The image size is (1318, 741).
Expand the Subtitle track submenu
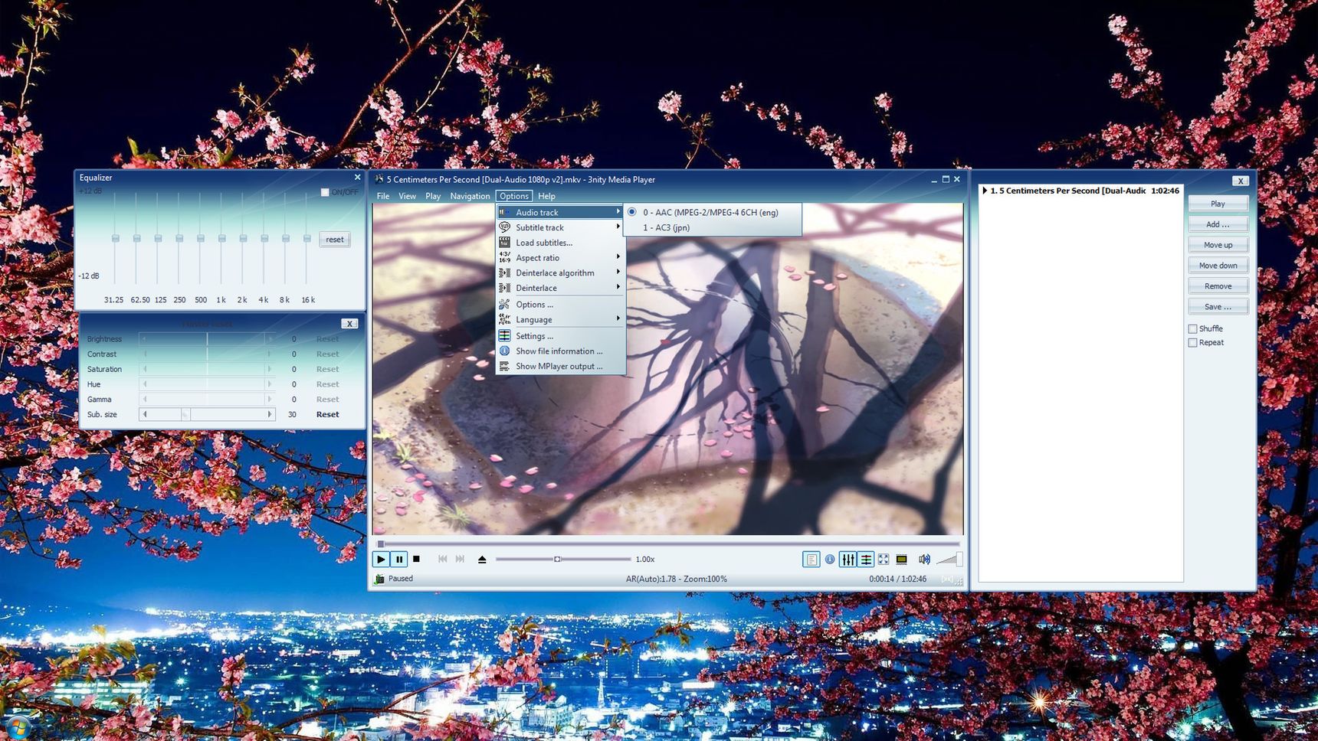618,227
